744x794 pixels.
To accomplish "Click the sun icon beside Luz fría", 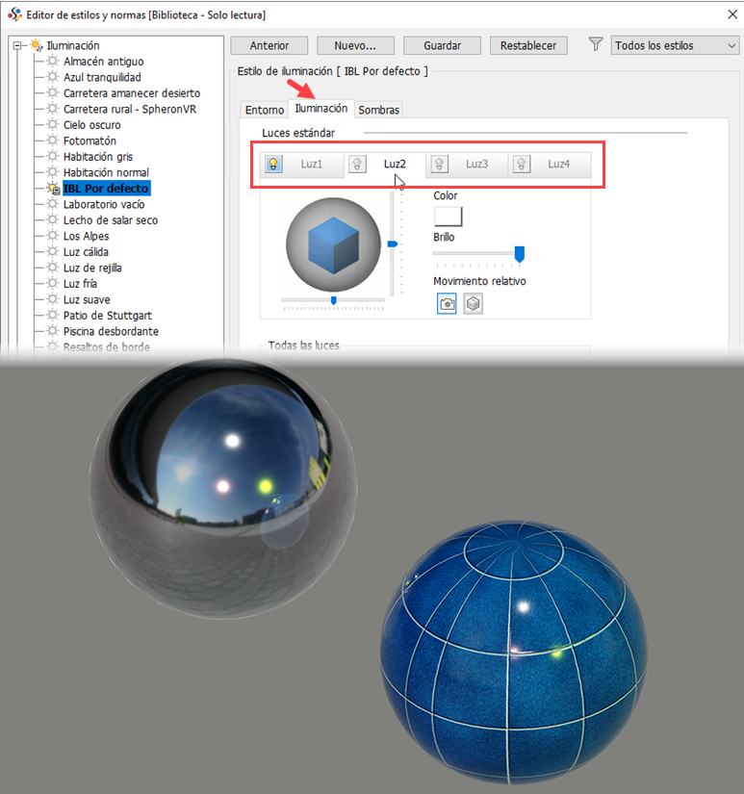I will click(x=53, y=284).
